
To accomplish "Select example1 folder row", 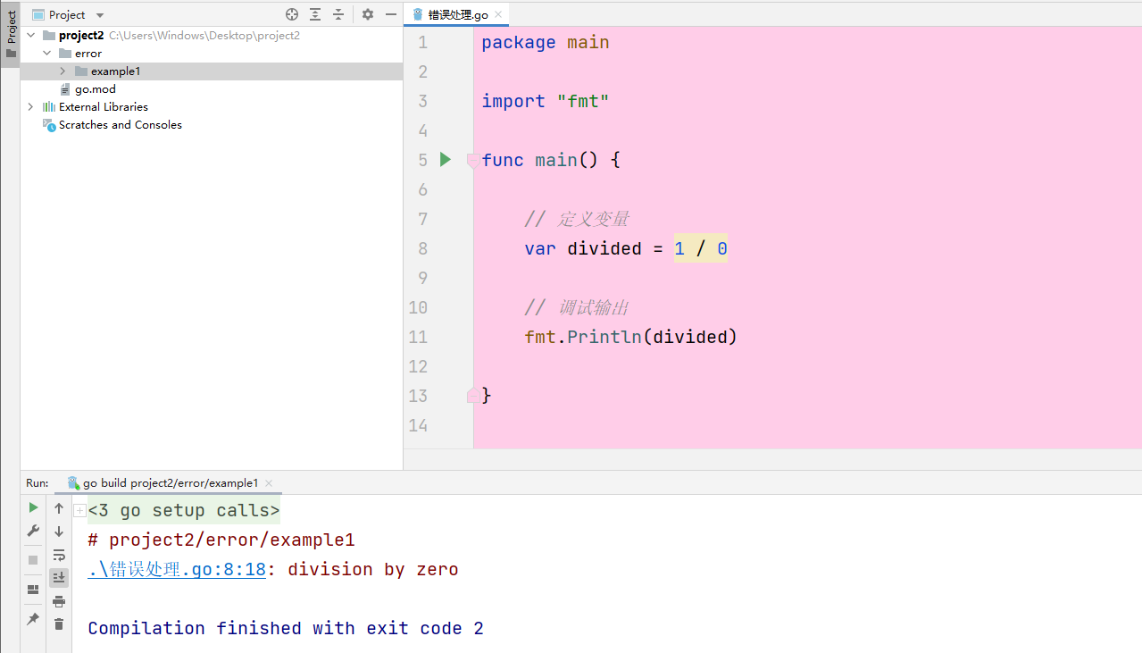I will 212,71.
